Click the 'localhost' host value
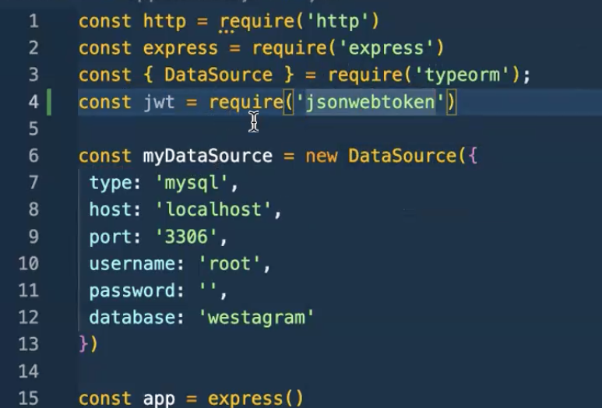The width and height of the screenshot is (602, 408). [x=213, y=210]
